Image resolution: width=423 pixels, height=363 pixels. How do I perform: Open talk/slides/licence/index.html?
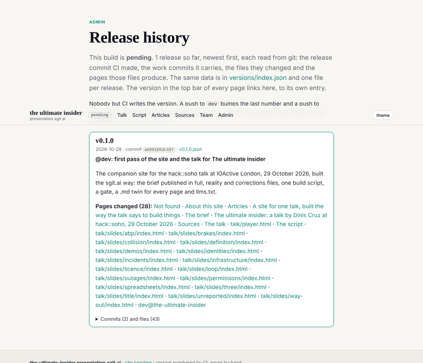pyautogui.click(x=134, y=269)
